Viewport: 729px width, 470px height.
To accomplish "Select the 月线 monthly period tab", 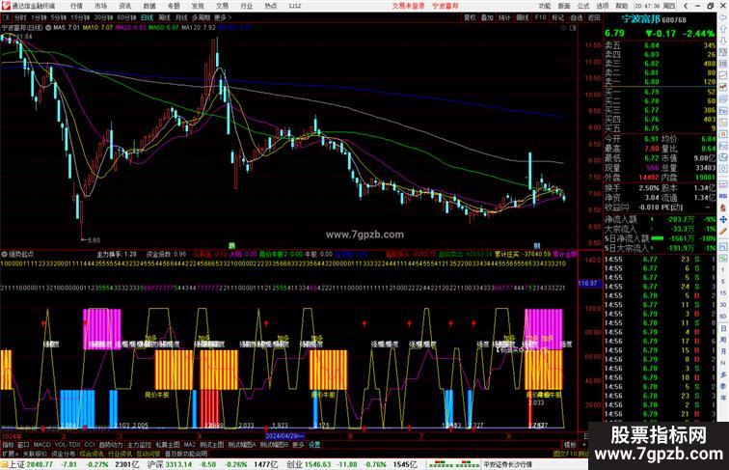I will click(x=181, y=17).
